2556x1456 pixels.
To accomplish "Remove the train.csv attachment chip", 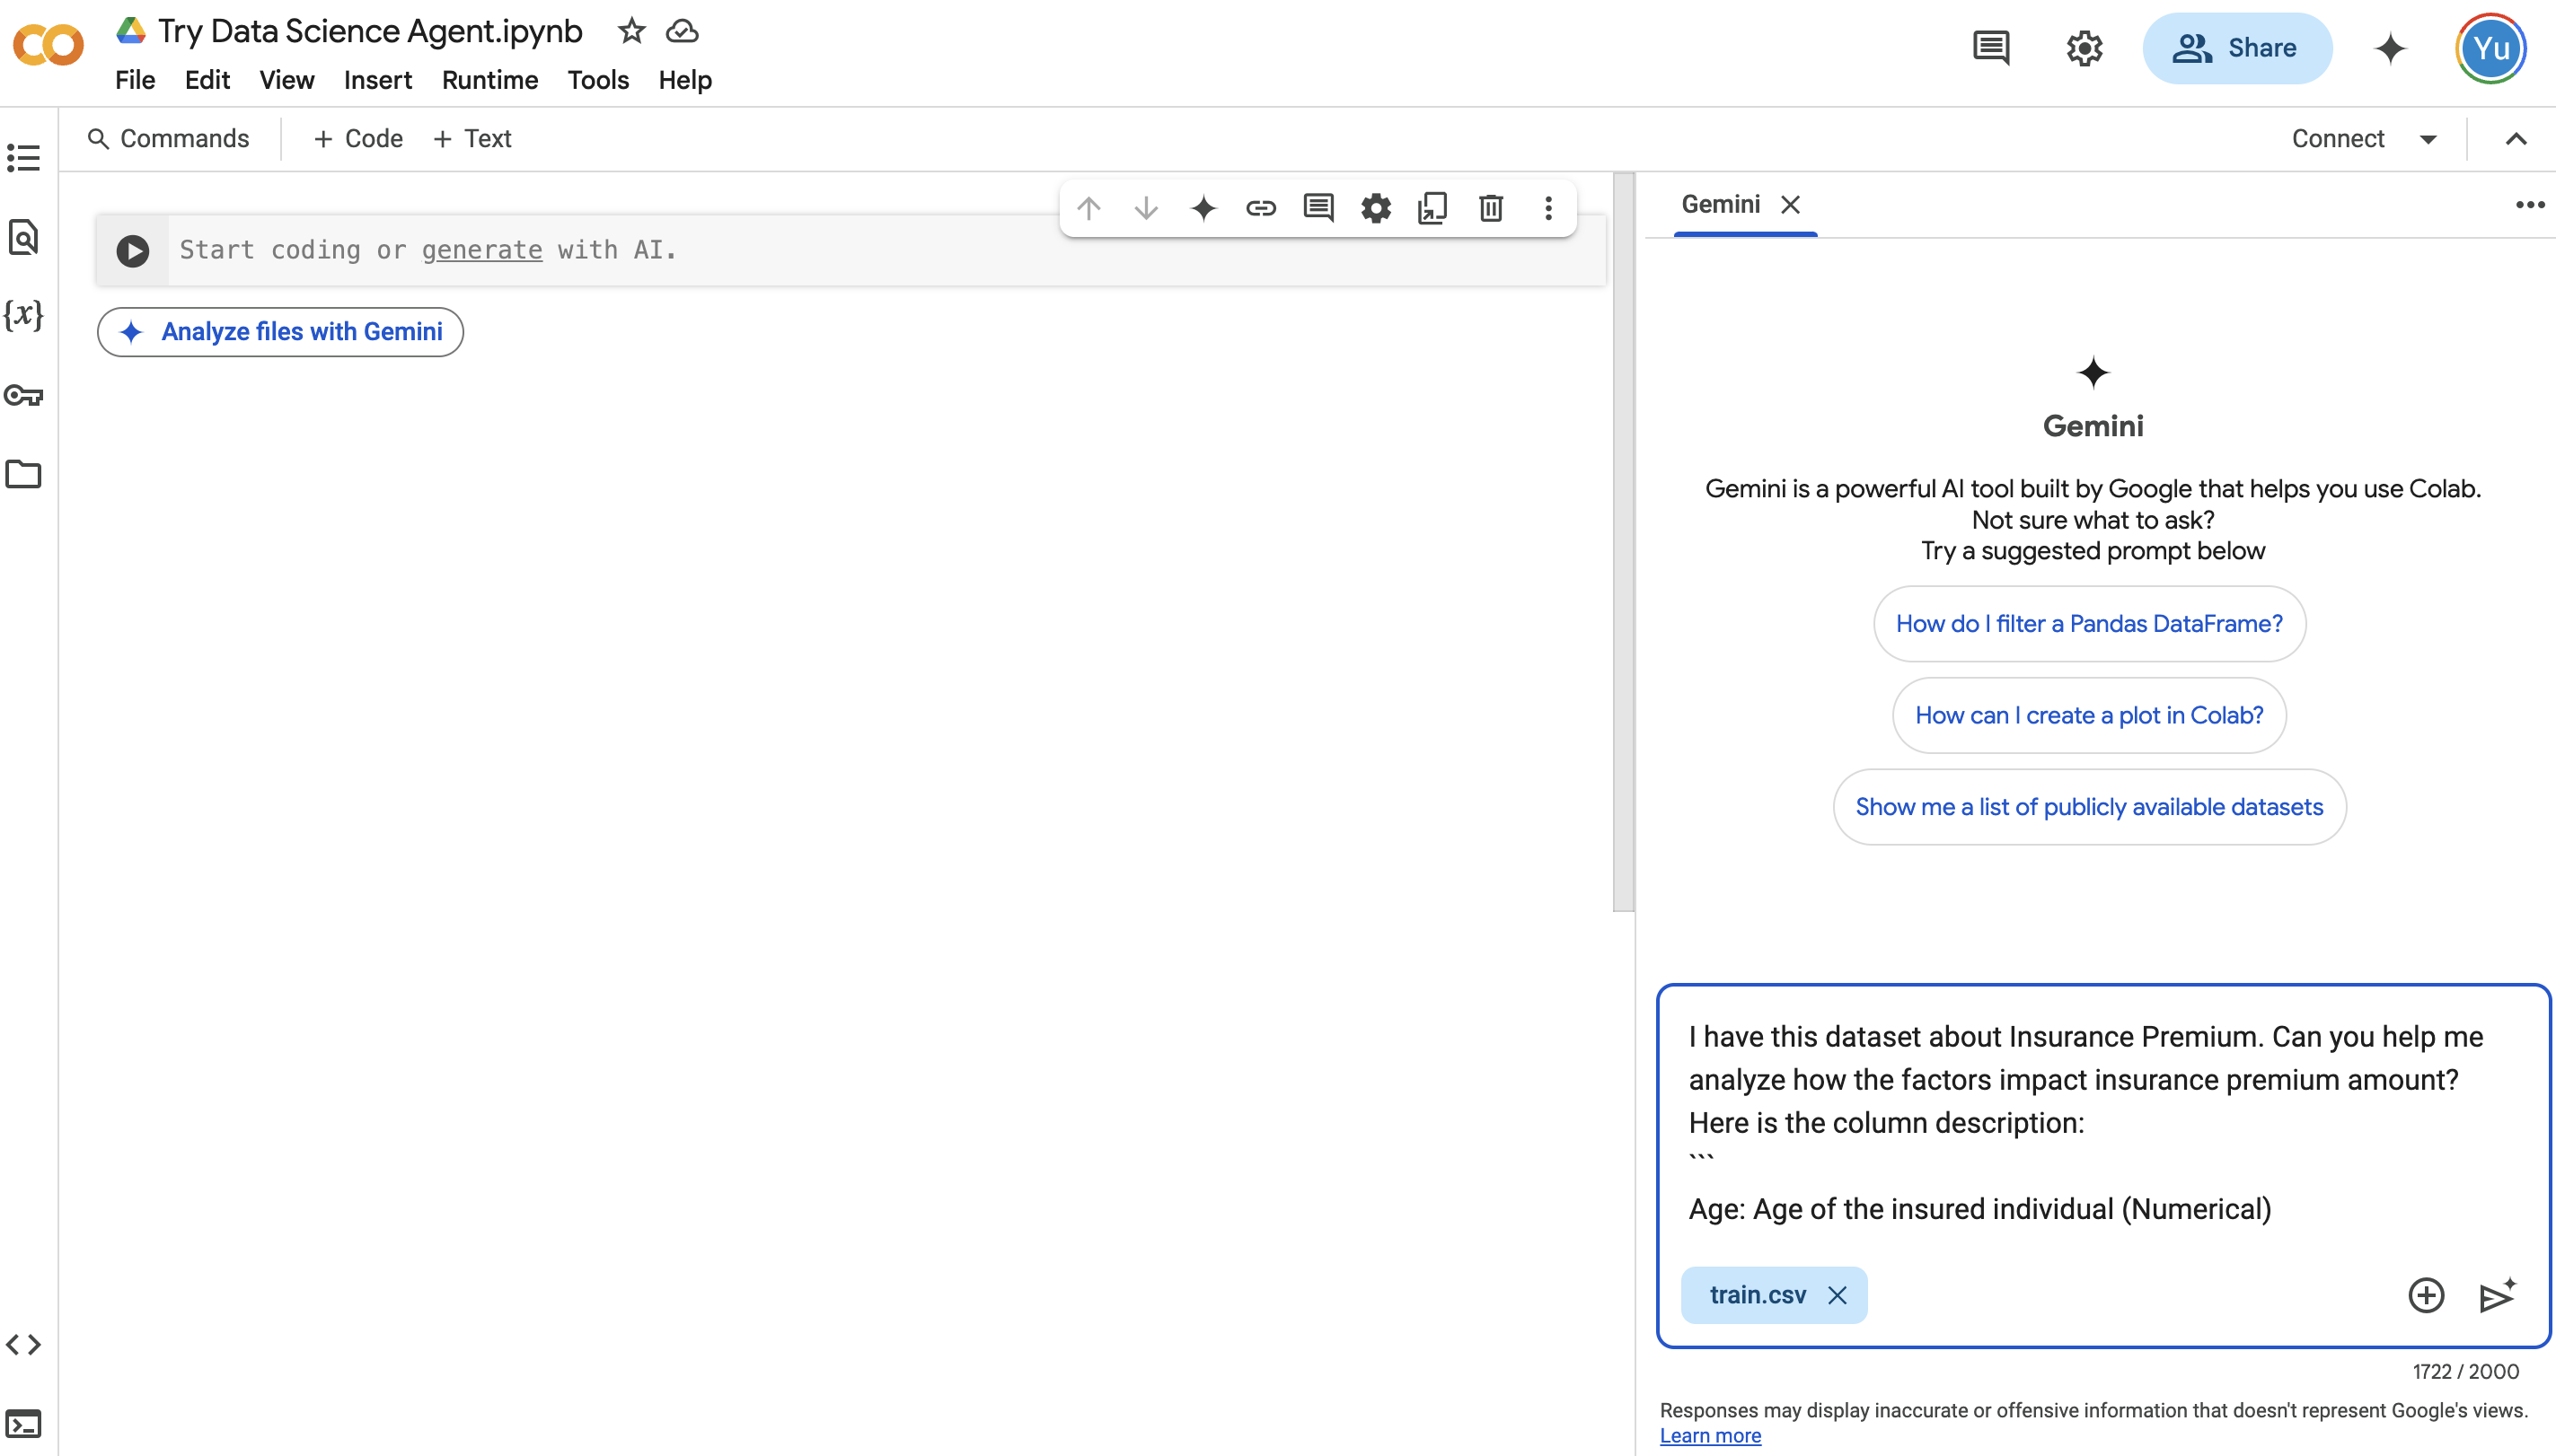I will (x=1837, y=1295).
